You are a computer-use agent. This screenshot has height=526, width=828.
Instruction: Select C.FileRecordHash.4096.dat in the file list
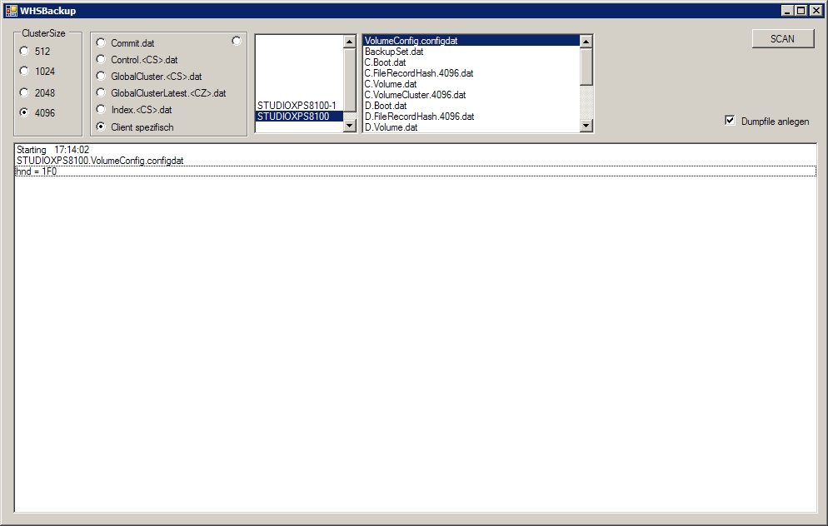coord(471,73)
